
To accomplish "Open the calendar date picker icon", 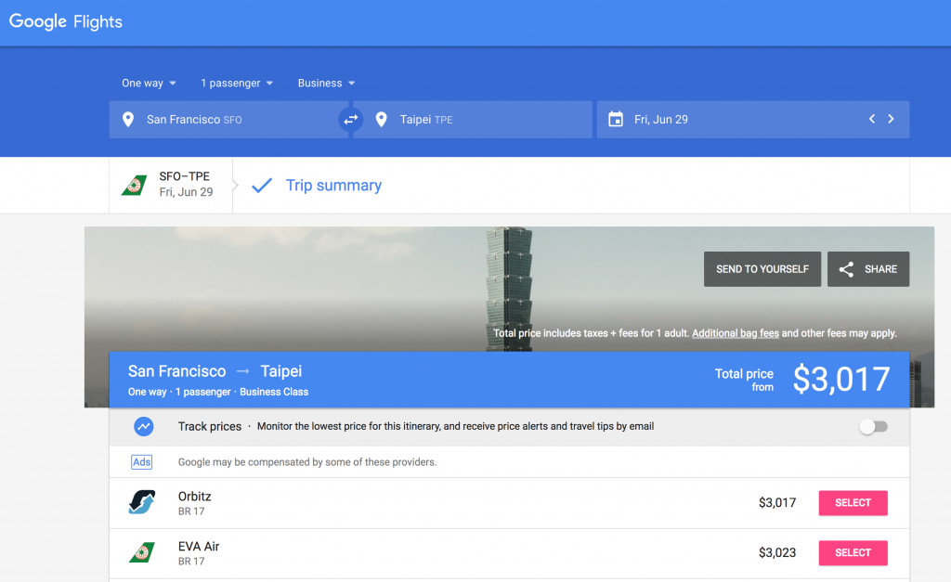I will click(x=616, y=119).
